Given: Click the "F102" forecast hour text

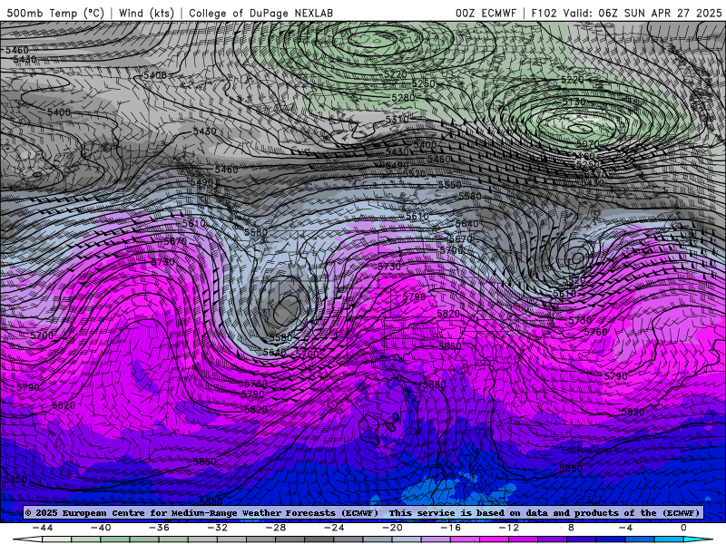Looking at the screenshot, I should click(544, 13).
